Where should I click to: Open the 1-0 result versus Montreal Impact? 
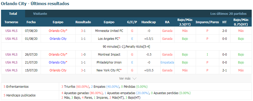click(x=83, y=54)
